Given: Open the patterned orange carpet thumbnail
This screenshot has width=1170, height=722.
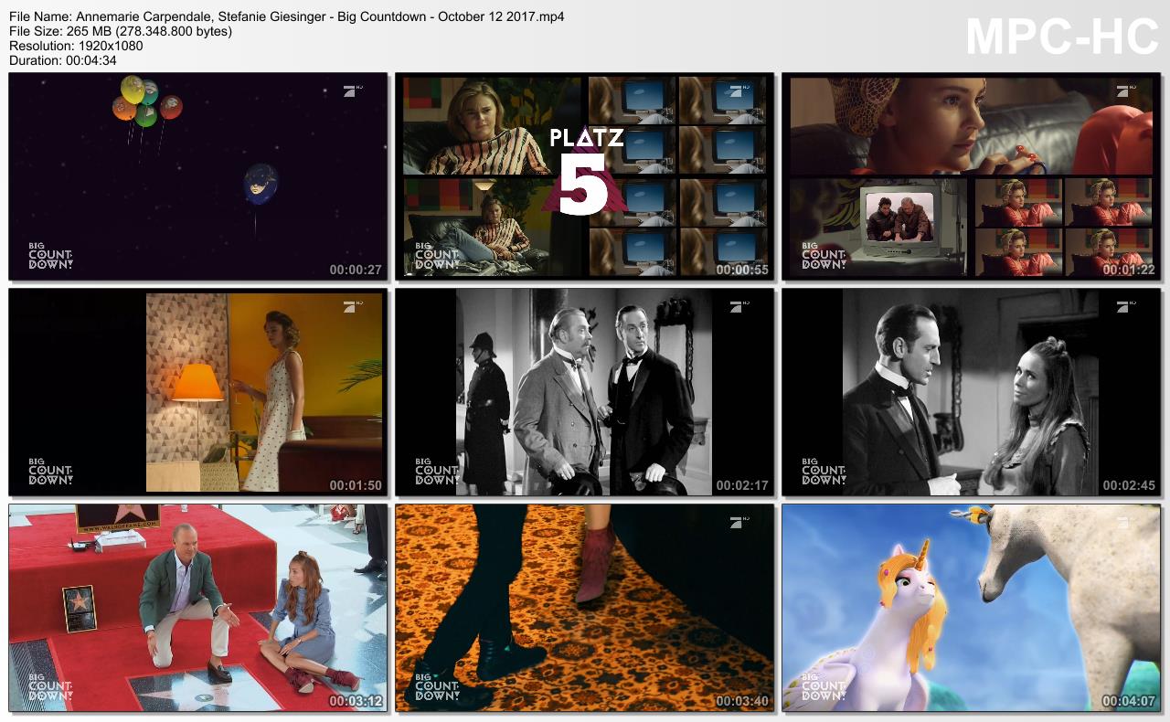Looking at the screenshot, I should pyautogui.click(x=584, y=608).
